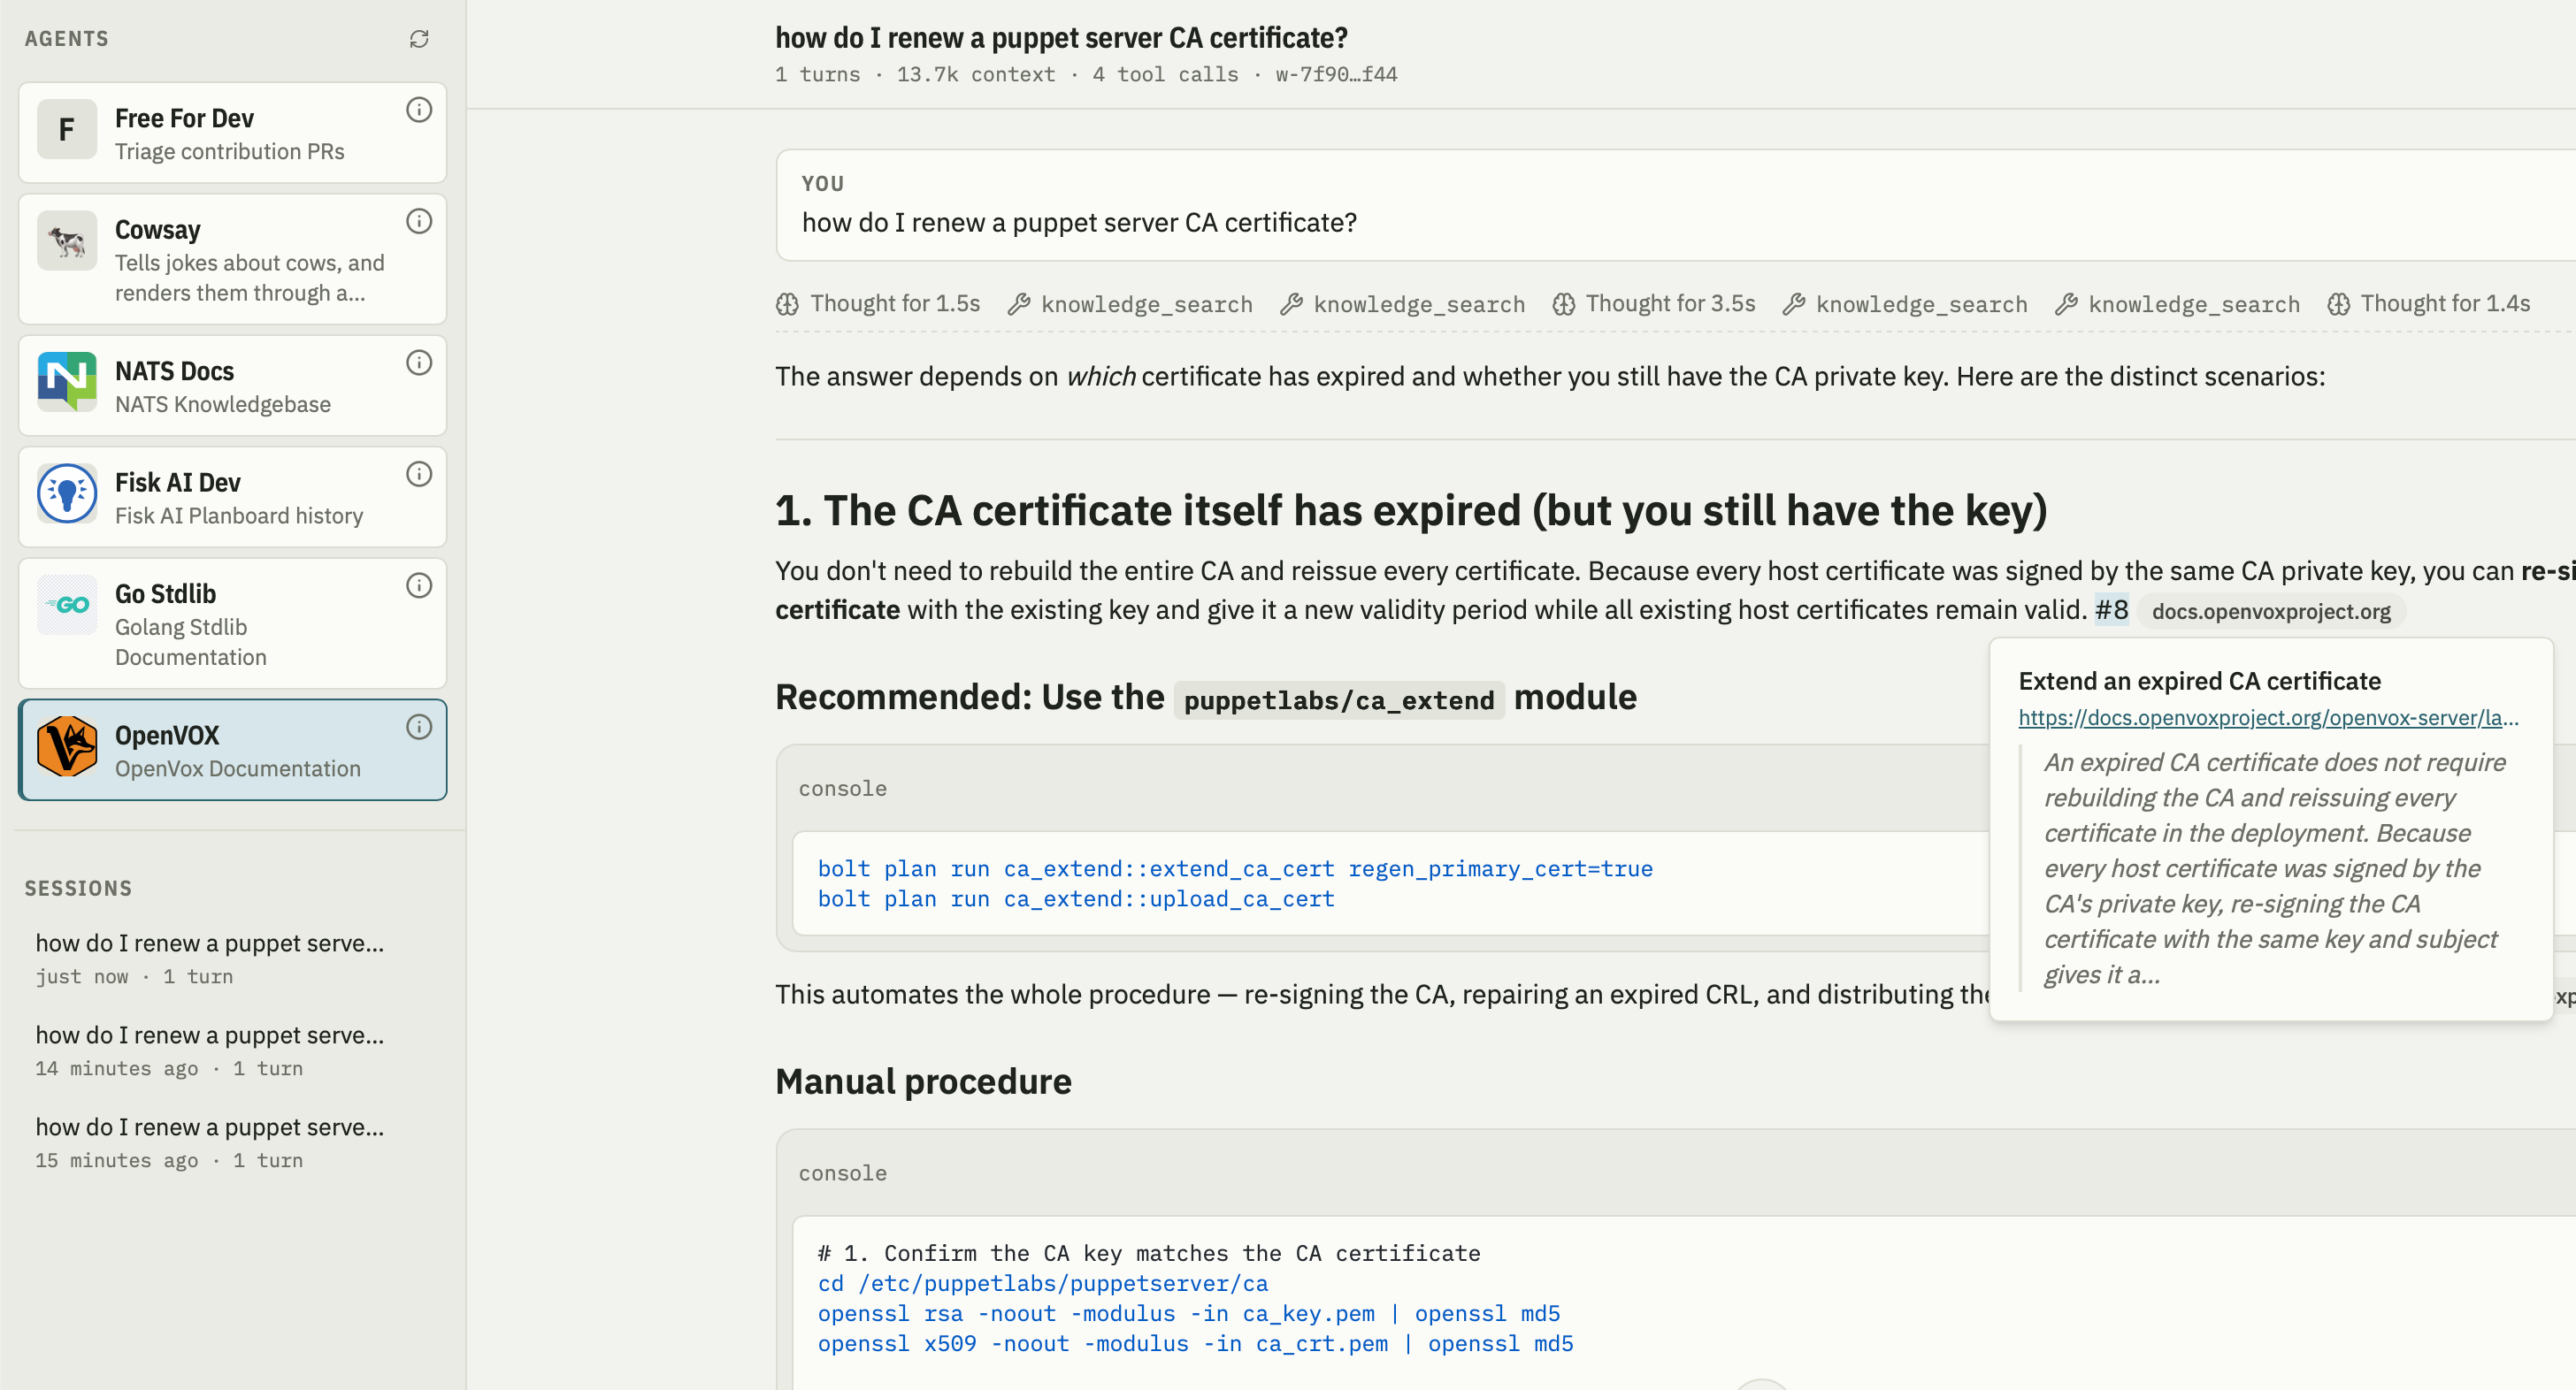Expand the second knowledge_search tool call
Viewport: 2576px width, 1390px height.
(x=1402, y=304)
